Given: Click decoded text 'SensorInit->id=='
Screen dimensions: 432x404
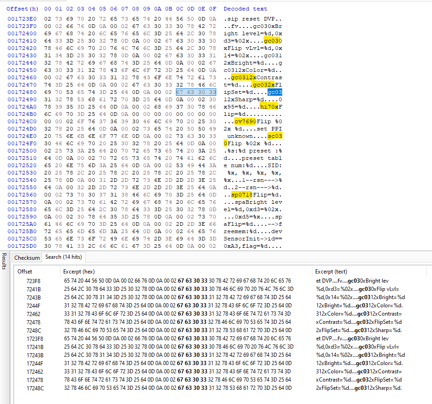Looking at the screenshot, I should tap(252, 239).
